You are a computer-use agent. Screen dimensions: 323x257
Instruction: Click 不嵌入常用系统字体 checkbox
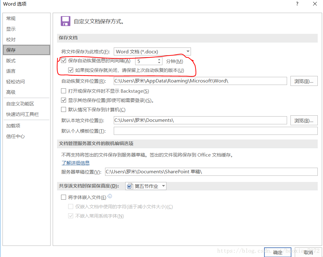[71, 216]
